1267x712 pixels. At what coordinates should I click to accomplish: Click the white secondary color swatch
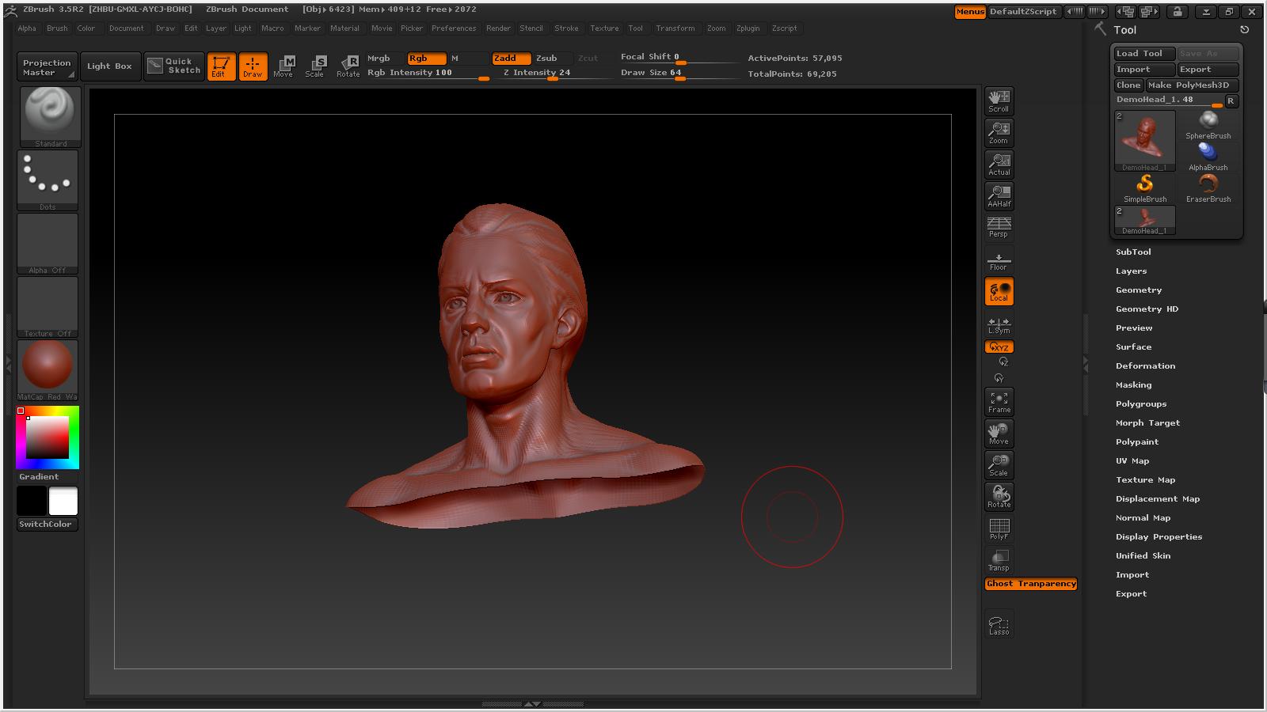[63, 501]
